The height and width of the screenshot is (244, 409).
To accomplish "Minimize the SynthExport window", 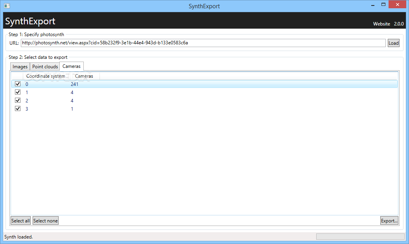I will (373, 5).
